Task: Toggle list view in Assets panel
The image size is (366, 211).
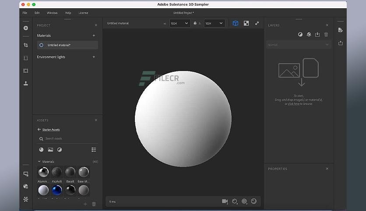Action: click(94, 150)
